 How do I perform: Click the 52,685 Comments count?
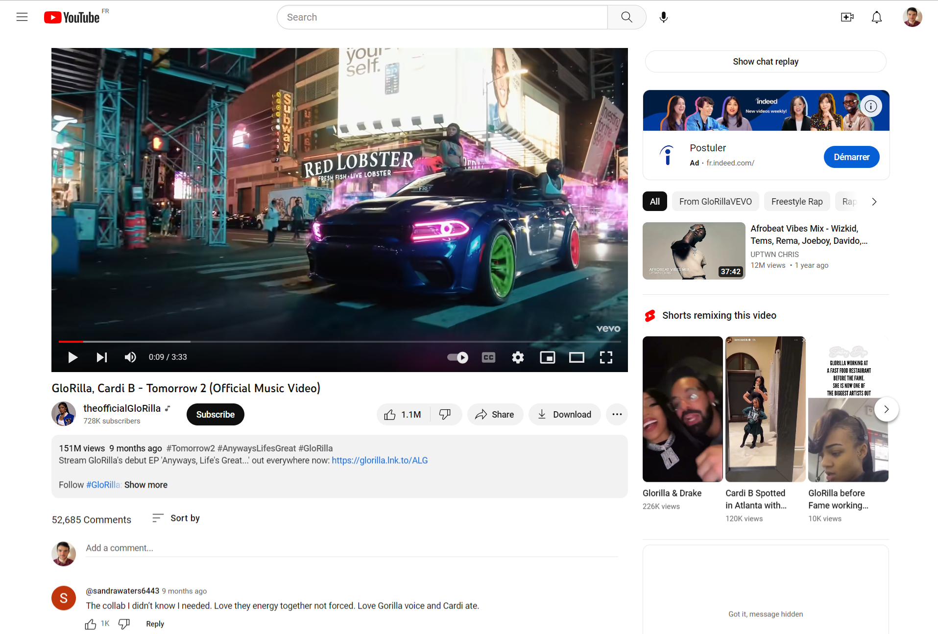(92, 520)
